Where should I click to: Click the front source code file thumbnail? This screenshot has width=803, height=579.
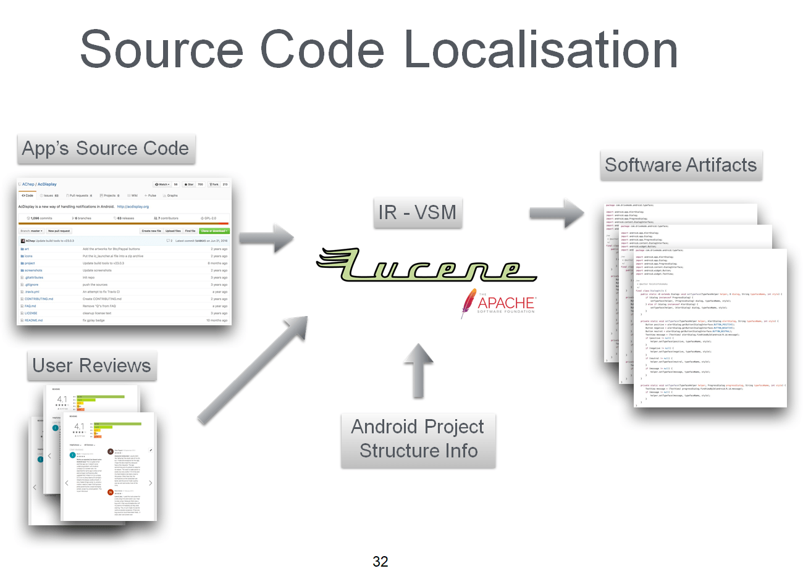click(710, 328)
